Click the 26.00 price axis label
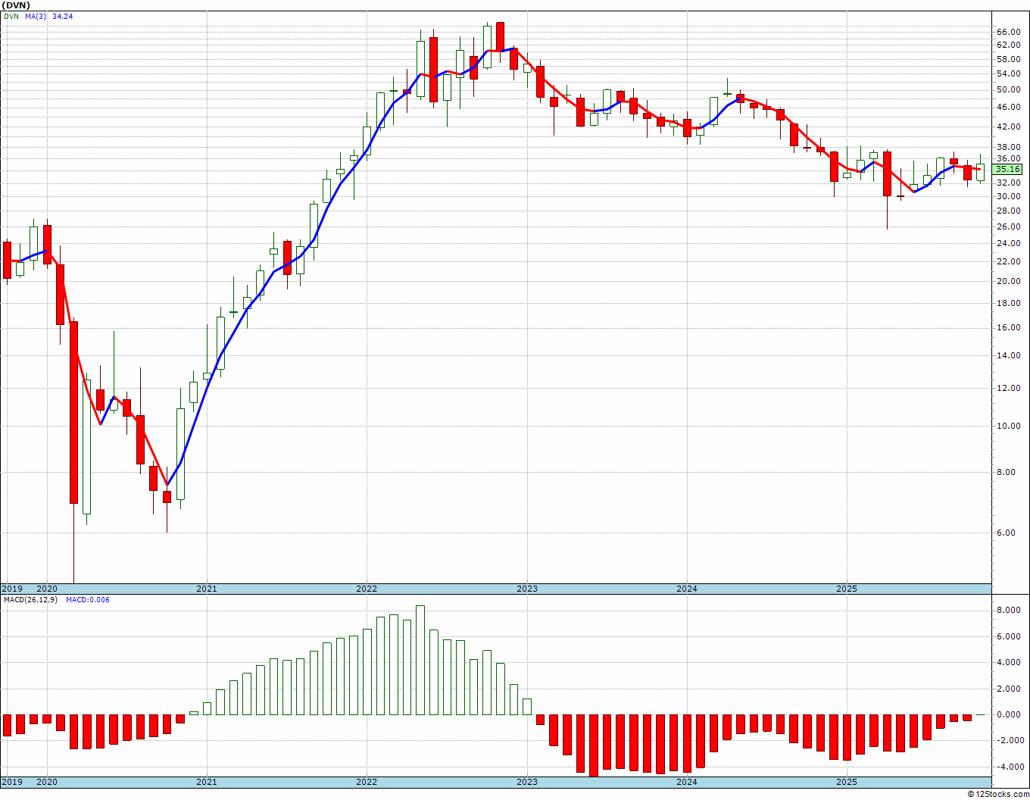This screenshot has height=800, width=1030. (1008, 227)
